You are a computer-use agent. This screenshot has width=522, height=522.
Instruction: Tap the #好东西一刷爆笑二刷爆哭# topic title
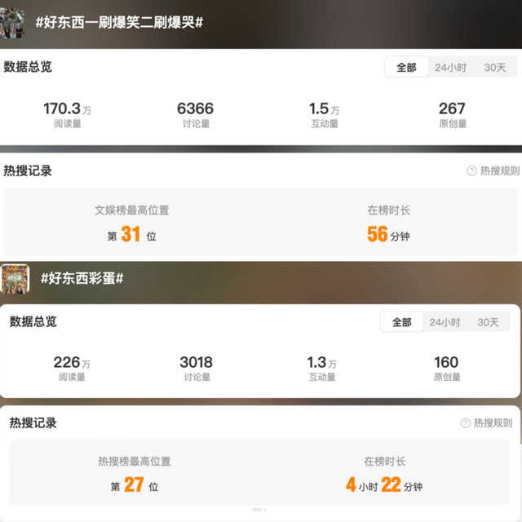119,23
